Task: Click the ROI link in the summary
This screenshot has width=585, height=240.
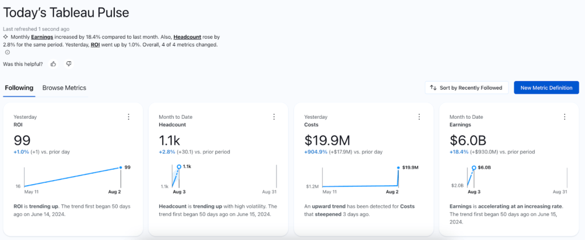Action: click(x=97, y=45)
